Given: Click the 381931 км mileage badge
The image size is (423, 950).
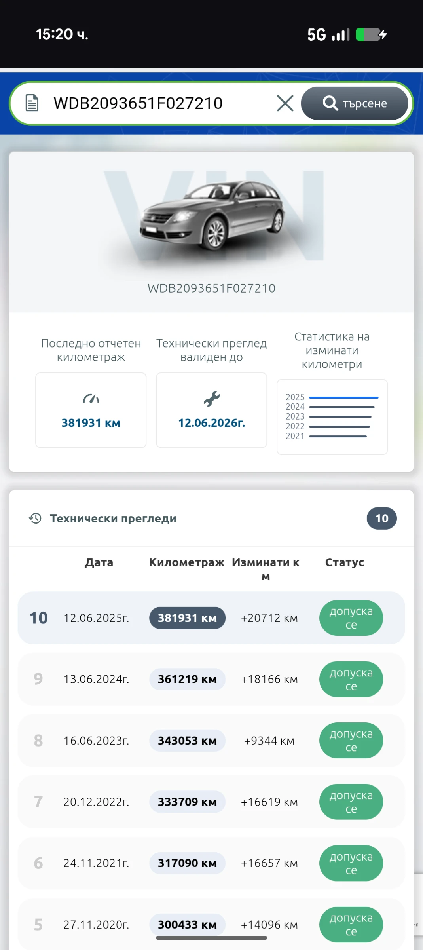Looking at the screenshot, I should [187, 618].
